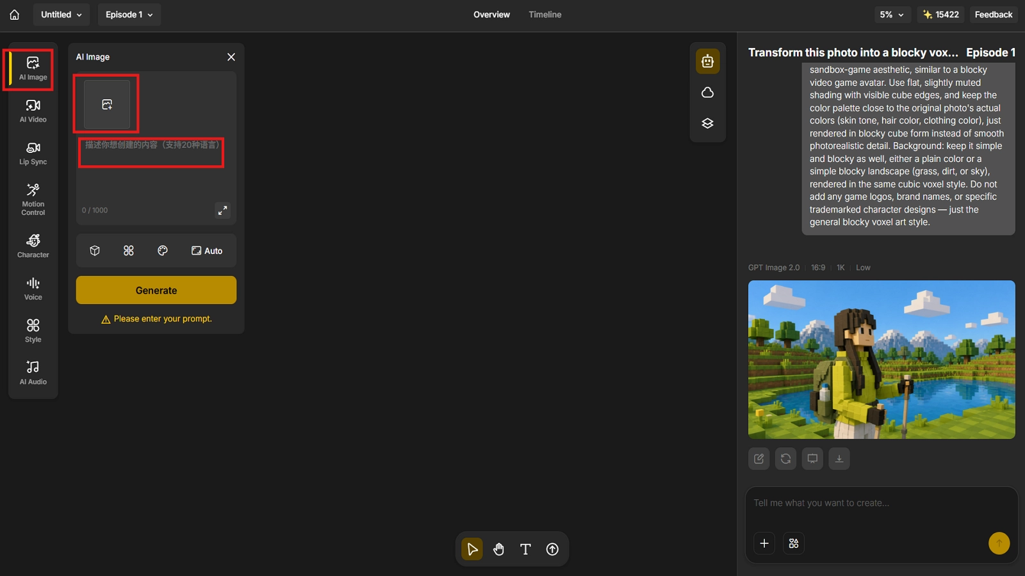This screenshot has width=1025, height=576.
Task: Select the AI Image tool in sidebar
Action: pyautogui.click(x=33, y=68)
